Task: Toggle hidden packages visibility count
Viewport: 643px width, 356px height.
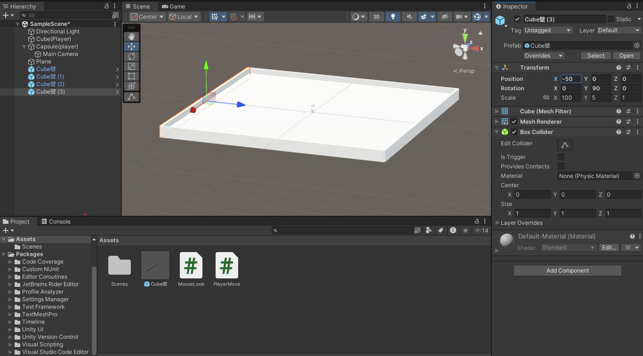Action: (482, 230)
